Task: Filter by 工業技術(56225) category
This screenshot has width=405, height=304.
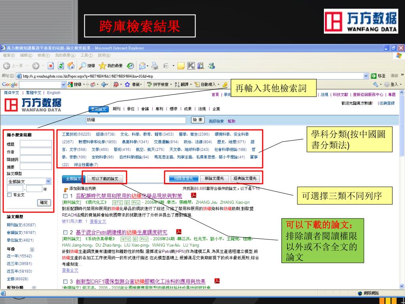Action: coord(76,134)
